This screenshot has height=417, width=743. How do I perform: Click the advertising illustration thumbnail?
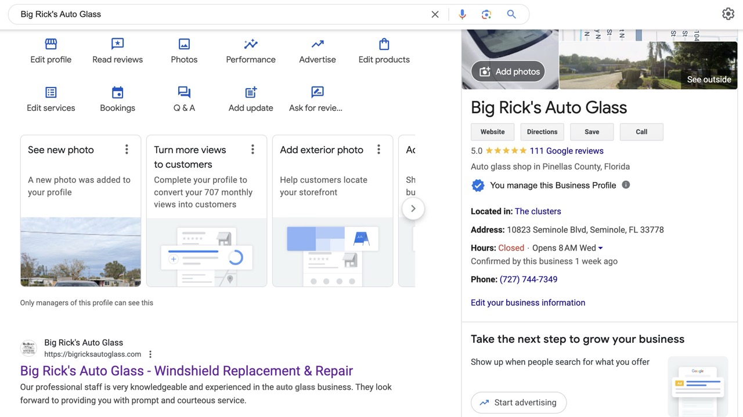698,386
